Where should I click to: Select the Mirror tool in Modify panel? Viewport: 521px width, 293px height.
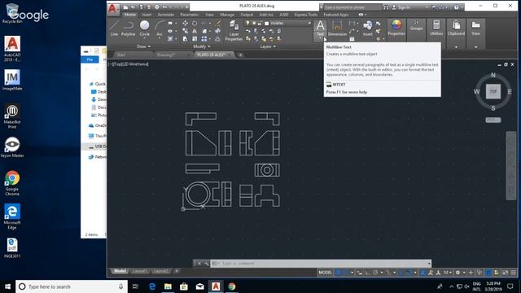195,31
